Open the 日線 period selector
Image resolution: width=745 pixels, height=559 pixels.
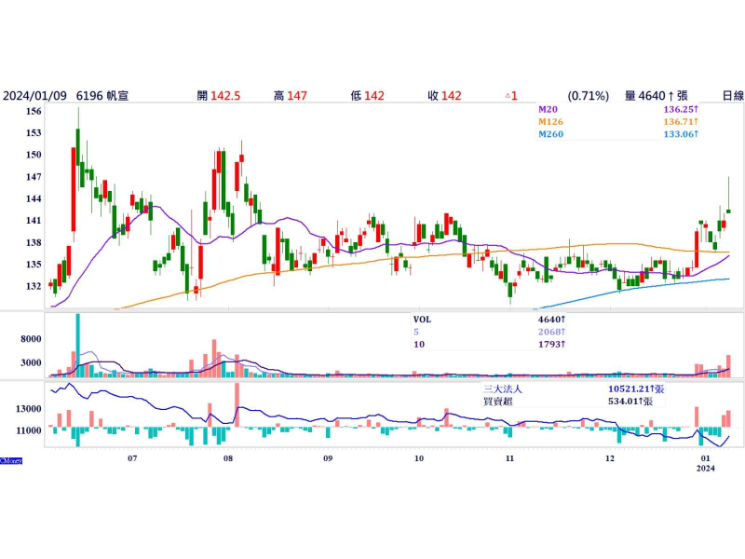(x=732, y=96)
